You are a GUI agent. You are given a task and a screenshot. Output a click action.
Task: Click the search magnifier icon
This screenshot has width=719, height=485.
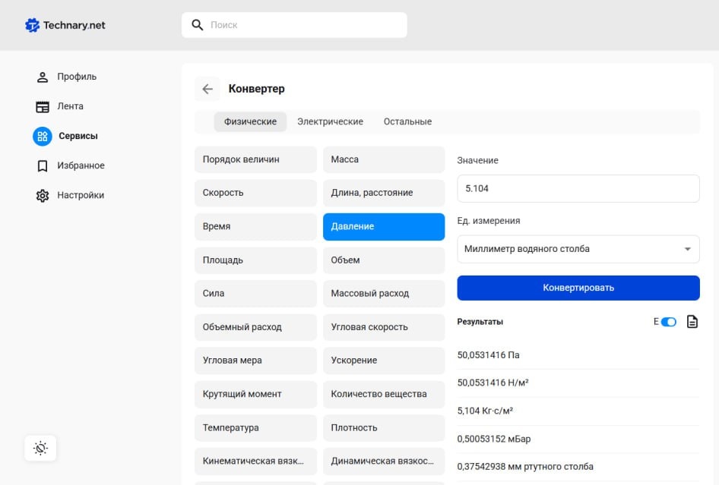pyautogui.click(x=197, y=25)
